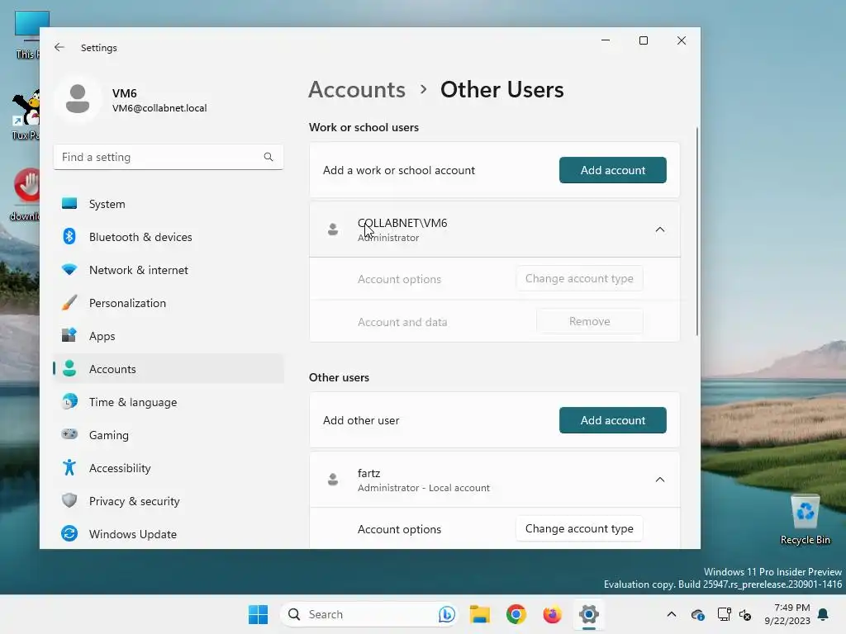The height and width of the screenshot is (634, 846).
Task: Launch Google Chrome from the taskbar
Action: (x=516, y=614)
